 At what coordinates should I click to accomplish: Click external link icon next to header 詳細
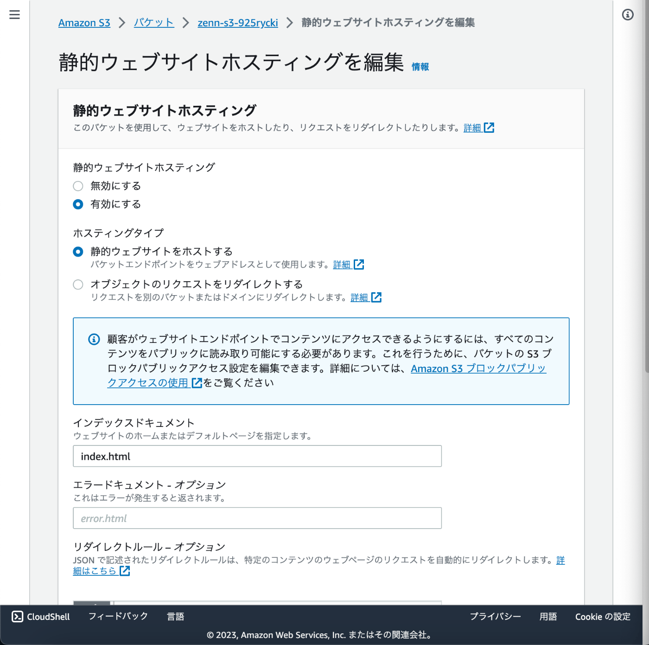pos(489,128)
